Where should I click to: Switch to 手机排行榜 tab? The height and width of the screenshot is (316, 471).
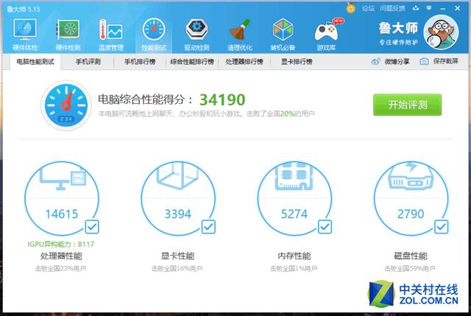point(140,62)
